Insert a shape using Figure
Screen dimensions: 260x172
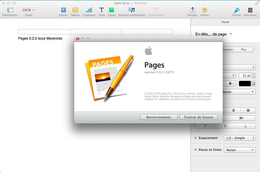(112, 10)
